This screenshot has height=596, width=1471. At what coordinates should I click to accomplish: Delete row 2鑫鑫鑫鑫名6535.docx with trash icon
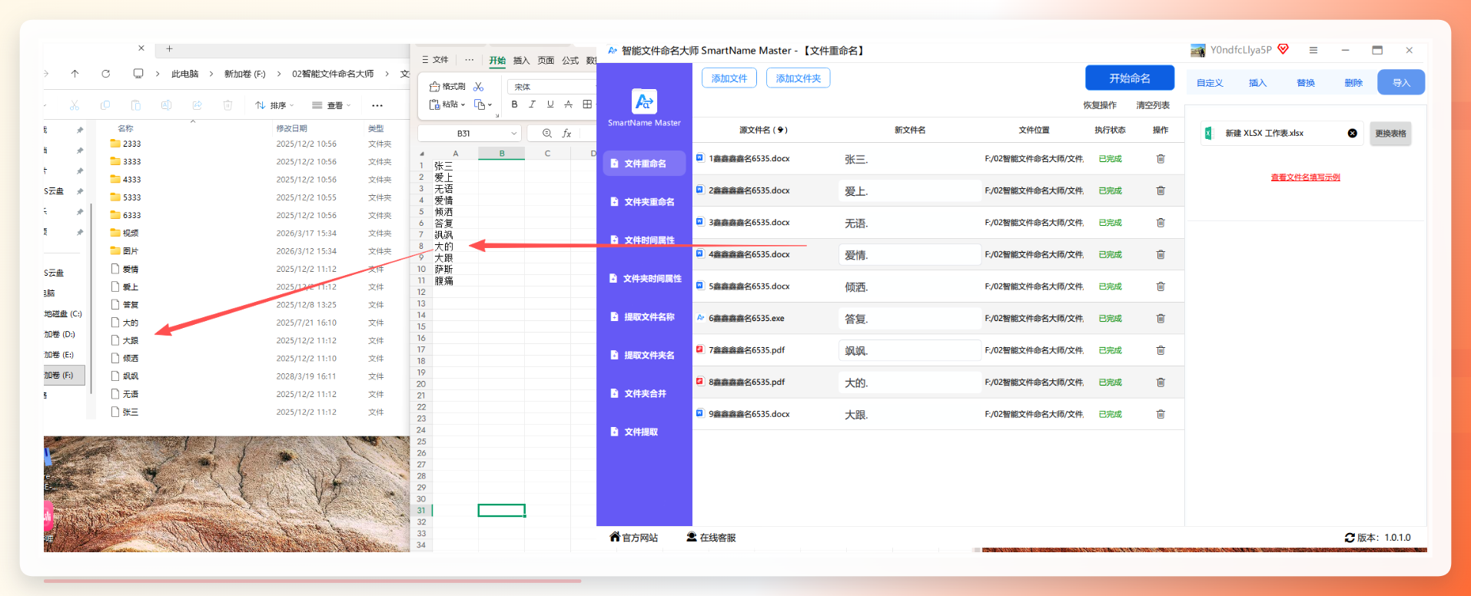tap(1161, 190)
